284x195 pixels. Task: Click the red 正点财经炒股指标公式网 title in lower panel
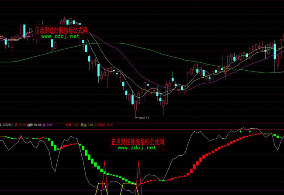137,142
